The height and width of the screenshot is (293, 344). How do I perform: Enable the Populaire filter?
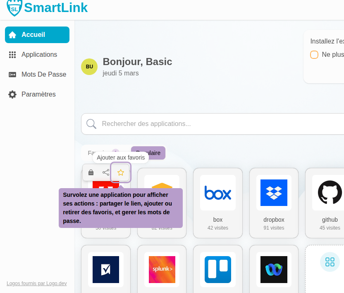tap(148, 153)
